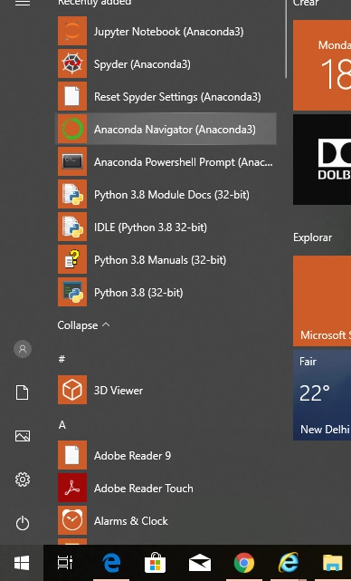Open Task View on the taskbar

click(65, 563)
